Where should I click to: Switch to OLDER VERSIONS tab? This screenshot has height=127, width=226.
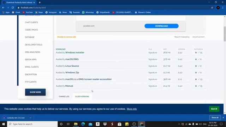coord(82,96)
